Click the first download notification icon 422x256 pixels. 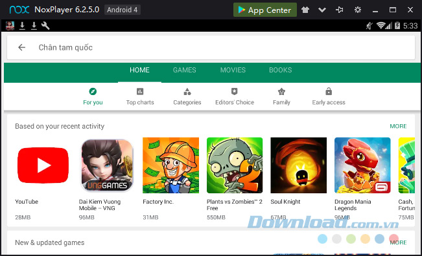(22, 26)
